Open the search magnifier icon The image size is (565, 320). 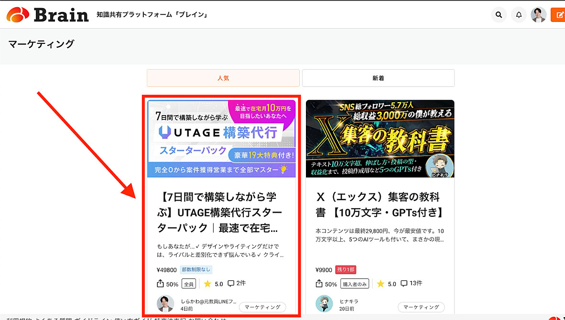pyautogui.click(x=499, y=15)
